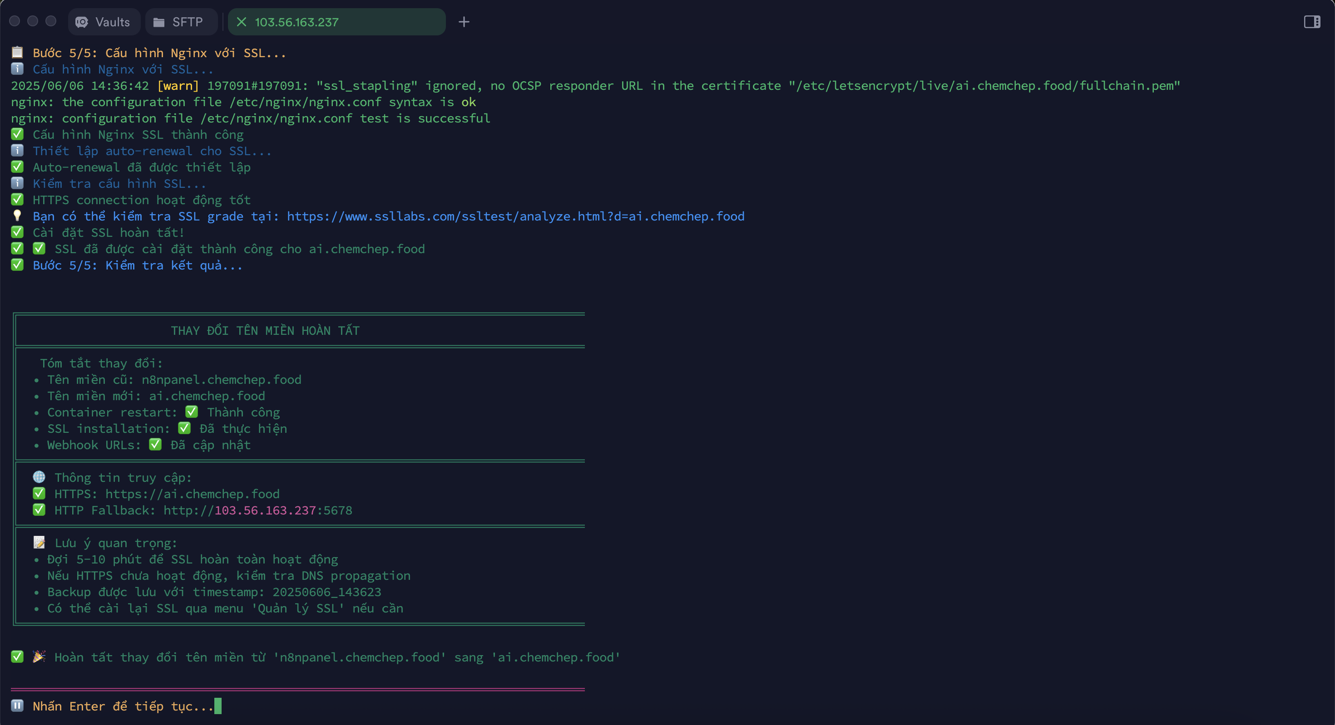Click 'nginx.conf syntax is ok' line
Screen dimensions: 1335x725
[243, 102]
